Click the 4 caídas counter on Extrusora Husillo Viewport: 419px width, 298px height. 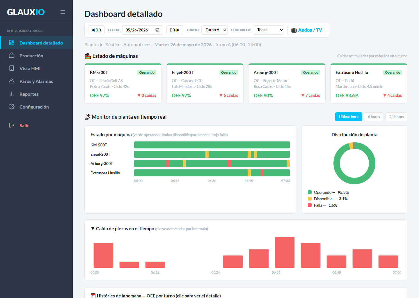click(x=393, y=95)
